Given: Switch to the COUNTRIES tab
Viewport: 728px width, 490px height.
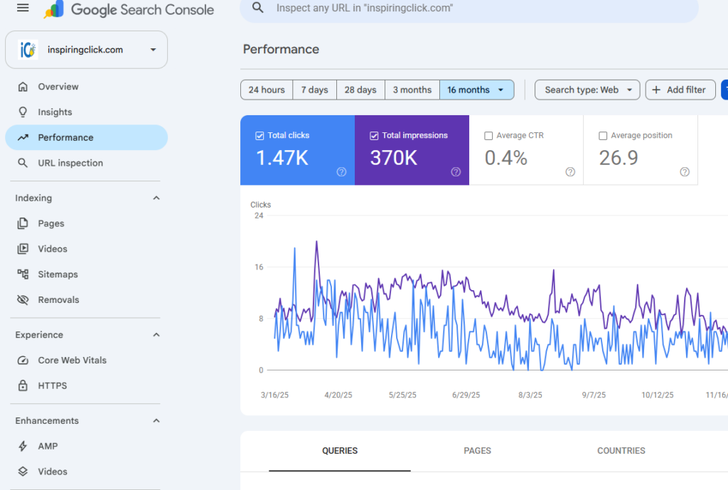Looking at the screenshot, I should 621,451.
